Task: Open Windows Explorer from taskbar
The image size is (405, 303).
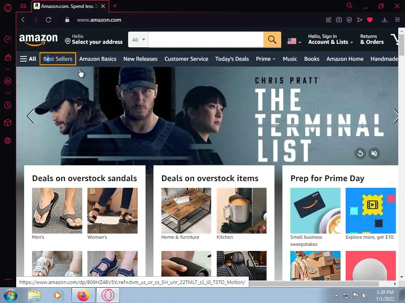Action: 34,296
